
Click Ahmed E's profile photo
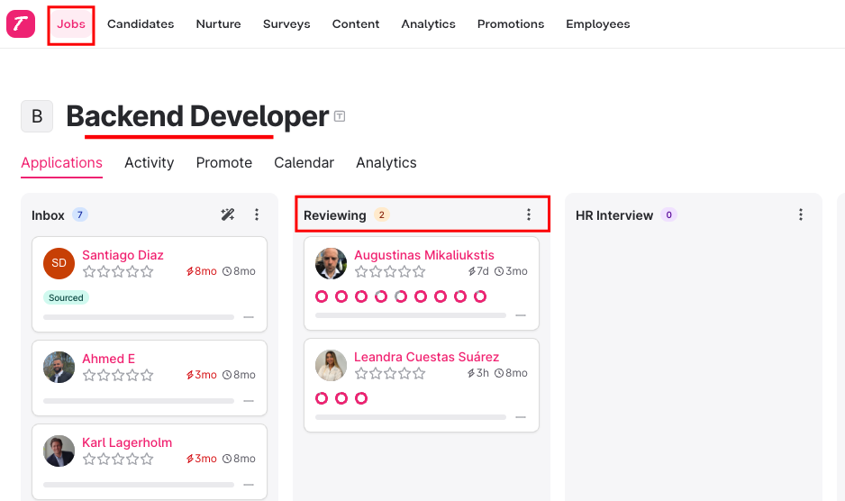[59, 368]
